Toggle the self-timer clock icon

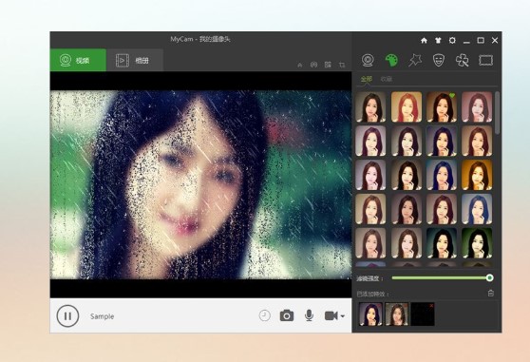(265, 315)
